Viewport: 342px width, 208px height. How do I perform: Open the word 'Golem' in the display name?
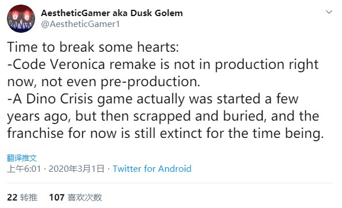(169, 13)
